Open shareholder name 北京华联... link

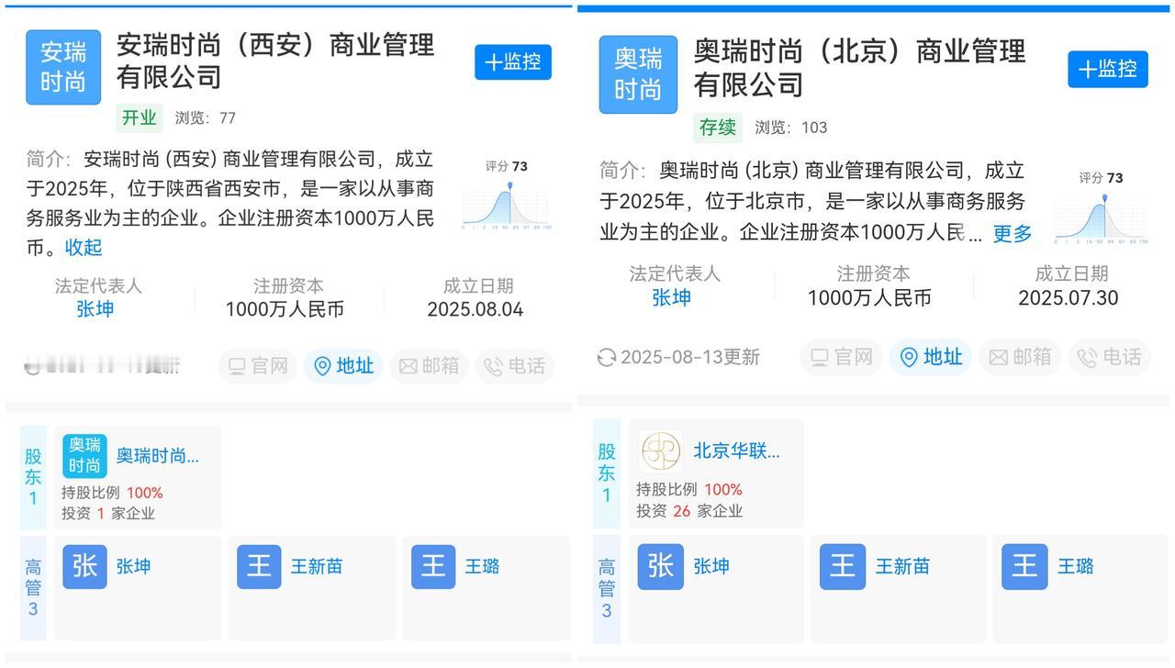(736, 451)
